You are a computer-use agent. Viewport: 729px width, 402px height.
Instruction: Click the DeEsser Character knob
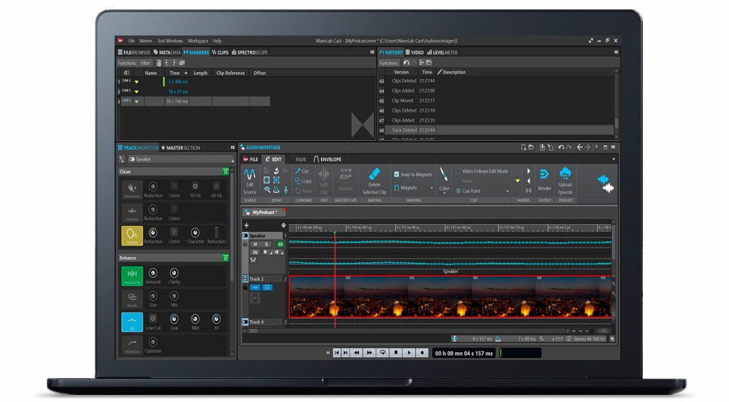195,233
